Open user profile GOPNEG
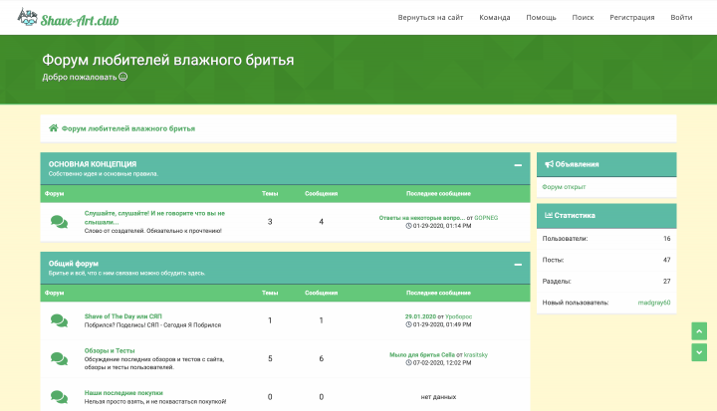717x411 pixels. point(486,218)
